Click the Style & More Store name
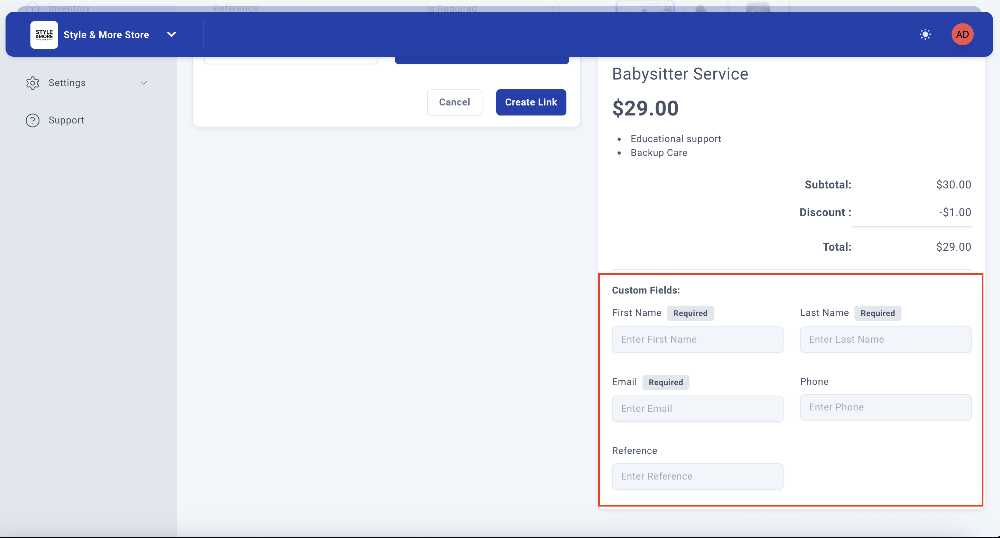Screen dimensions: 1000x538 tap(107, 35)
